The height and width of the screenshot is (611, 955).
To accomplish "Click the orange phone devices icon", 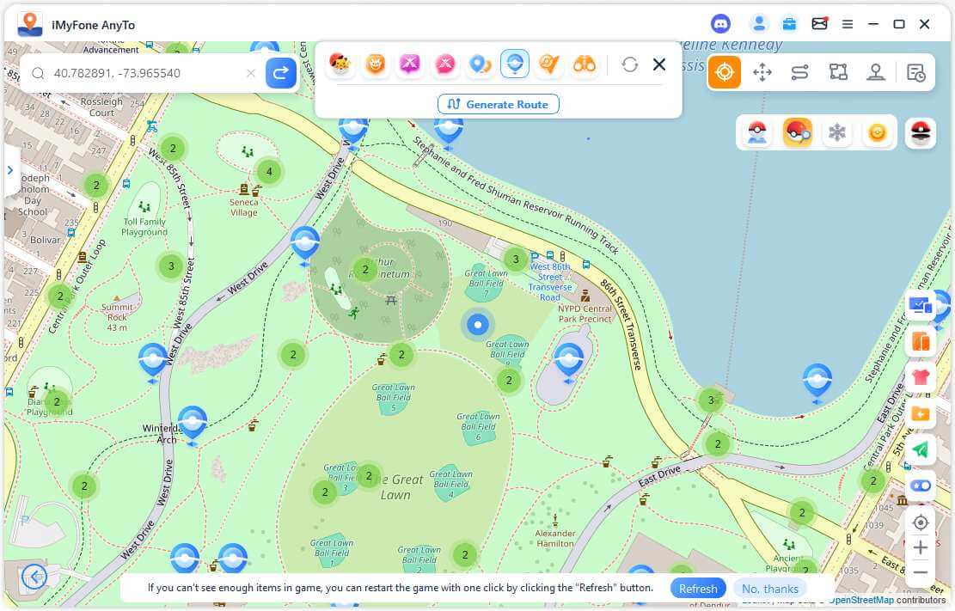I will (921, 342).
